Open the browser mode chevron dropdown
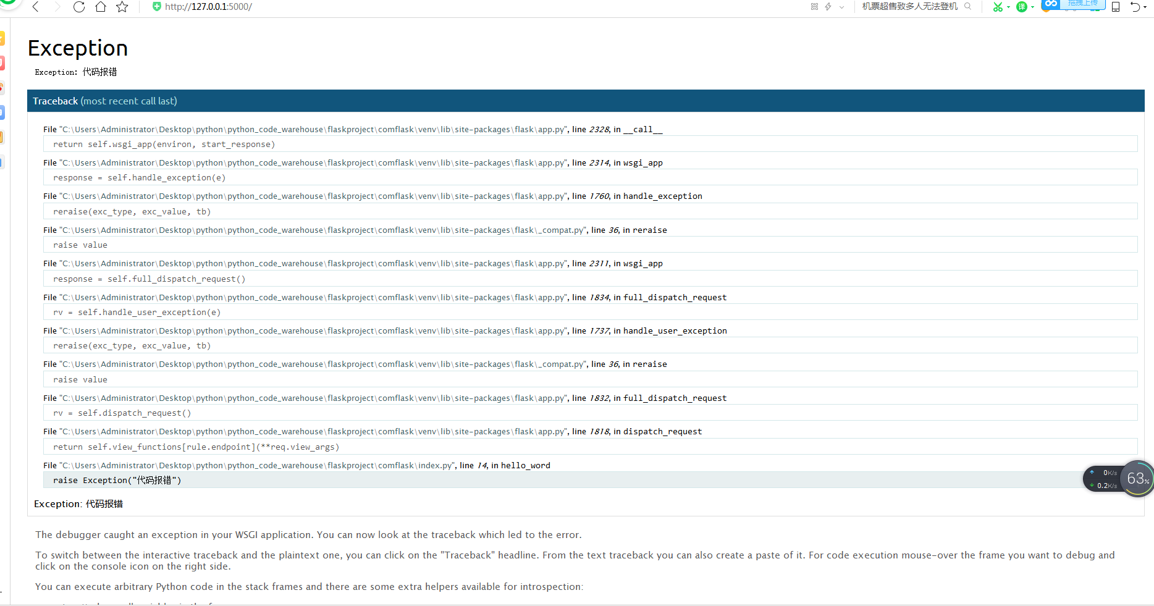The image size is (1154, 606). coord(841,7)
